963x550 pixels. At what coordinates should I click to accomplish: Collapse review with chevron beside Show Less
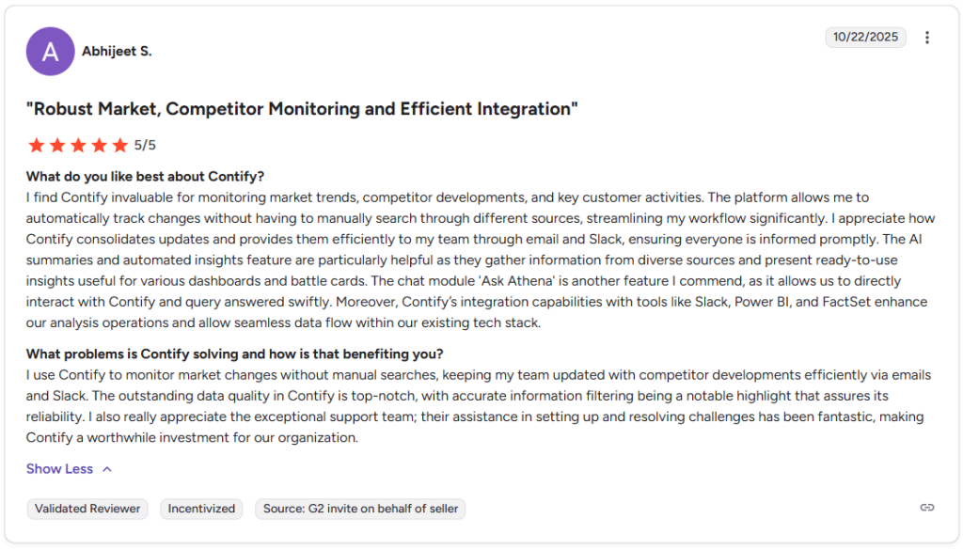[x=107, y=469]
